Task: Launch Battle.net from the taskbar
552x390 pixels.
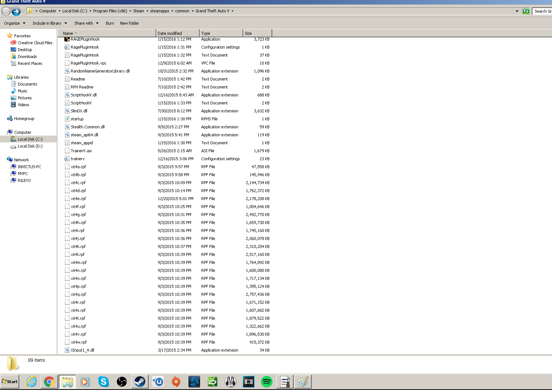Action: pyautogui.click(x=194, y=382)
